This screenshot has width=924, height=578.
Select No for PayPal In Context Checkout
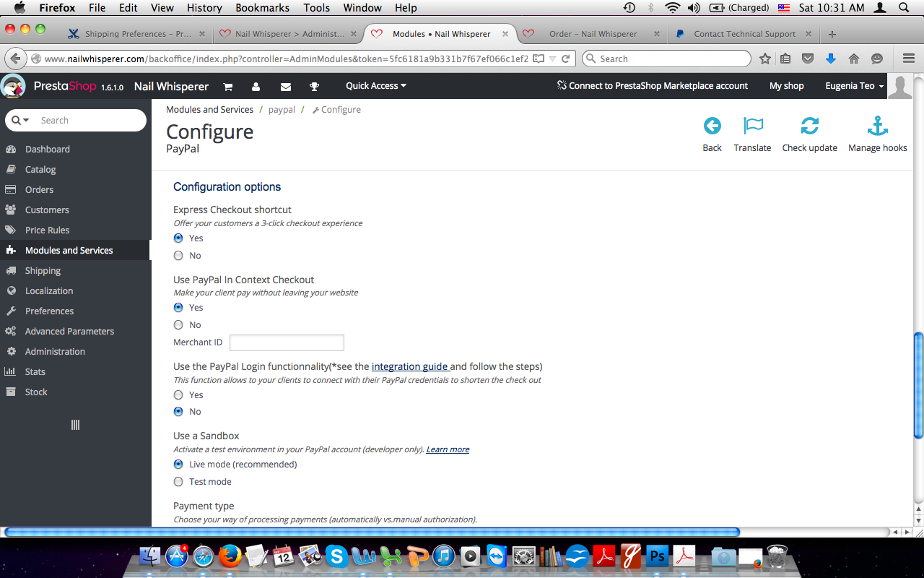pyautogui.click(x=178, y=324)
